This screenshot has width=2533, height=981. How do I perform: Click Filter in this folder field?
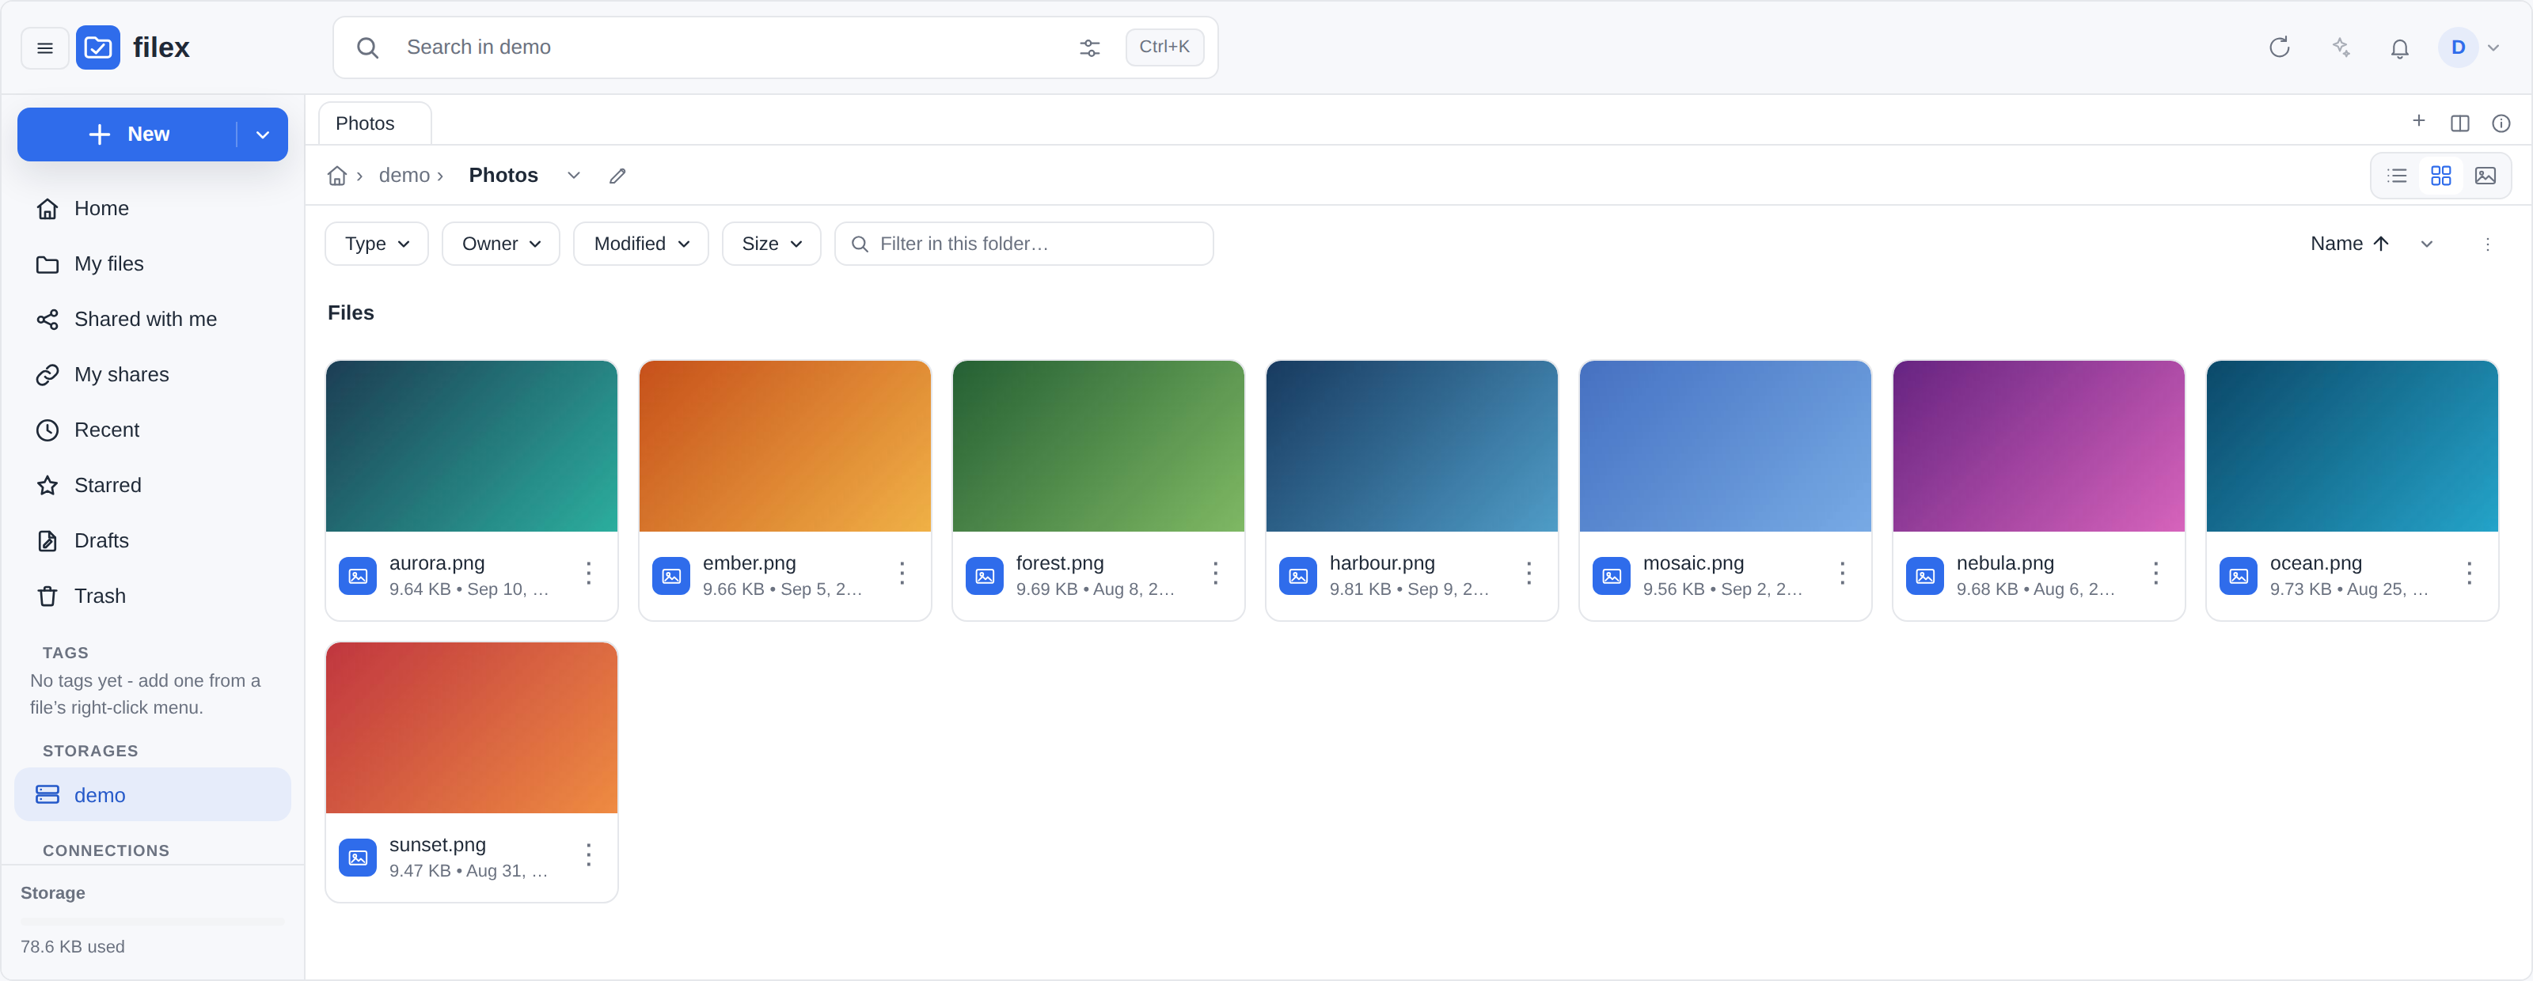point(1023,244)
